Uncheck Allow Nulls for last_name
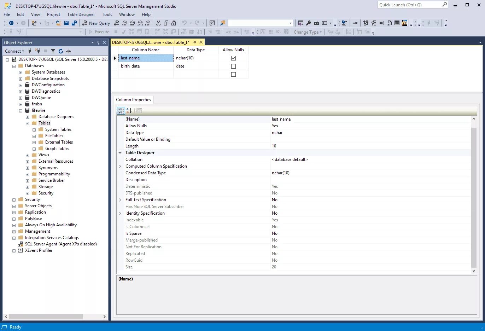The height and width of the screenshot is (331, 485). pos(233,58)
